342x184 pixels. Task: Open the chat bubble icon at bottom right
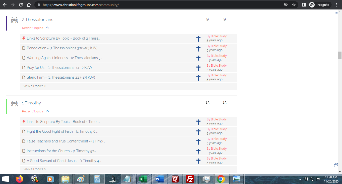pos(336,165)
